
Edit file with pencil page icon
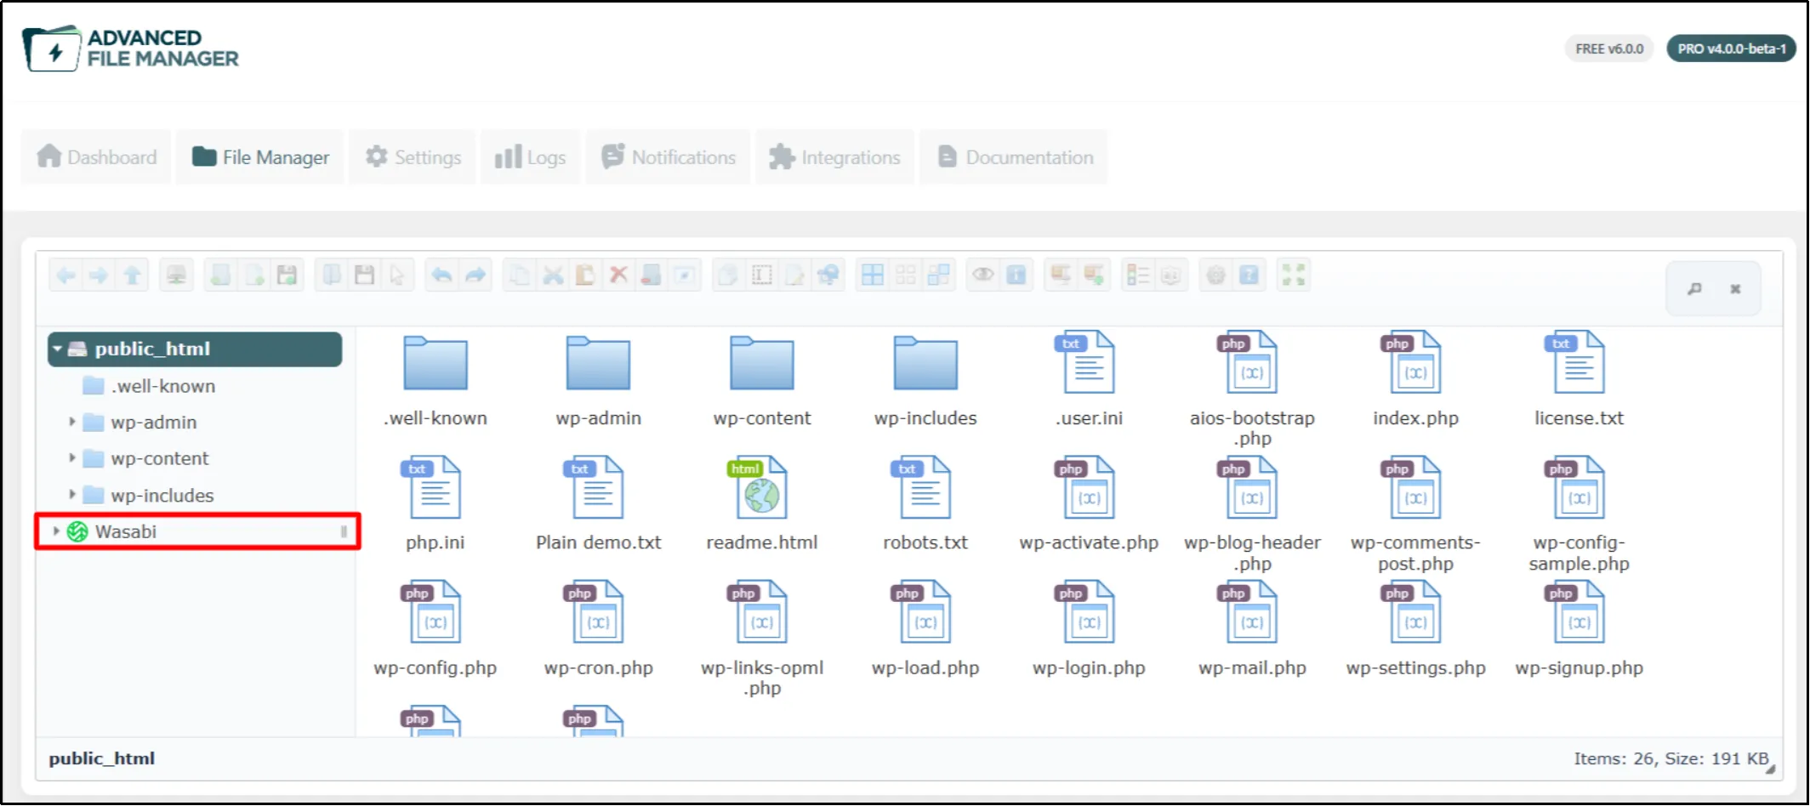click(794, 275)
